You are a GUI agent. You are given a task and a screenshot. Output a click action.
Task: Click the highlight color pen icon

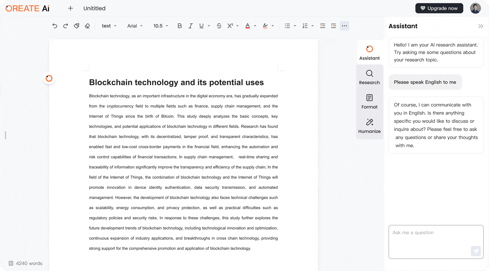pyautogui.click(x=265, y=26)
